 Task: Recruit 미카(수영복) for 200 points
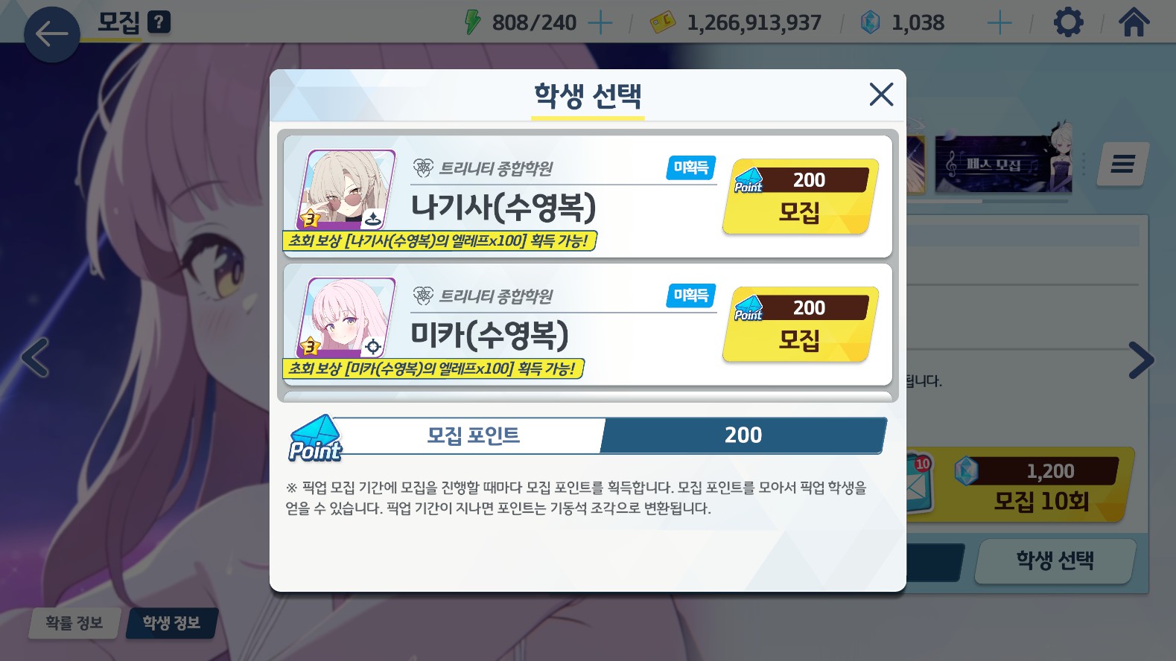click(x=800, y=325)
